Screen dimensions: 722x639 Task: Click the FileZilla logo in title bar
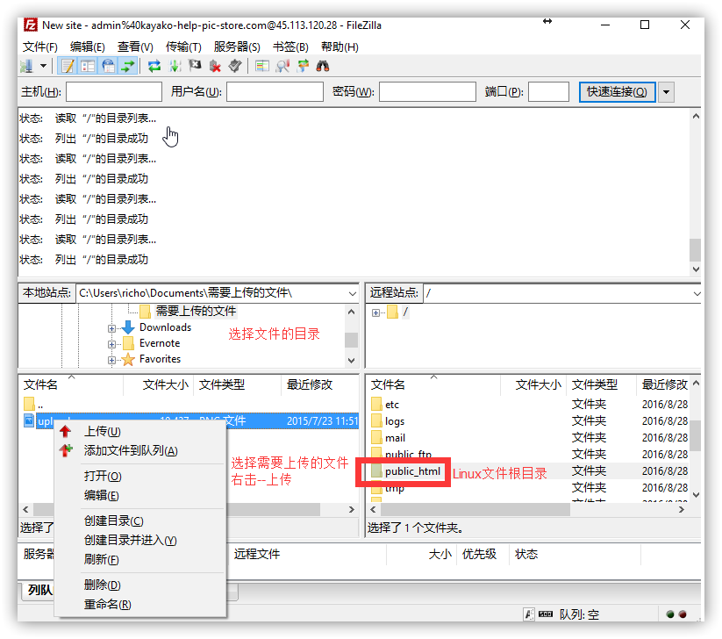point(30,25)
